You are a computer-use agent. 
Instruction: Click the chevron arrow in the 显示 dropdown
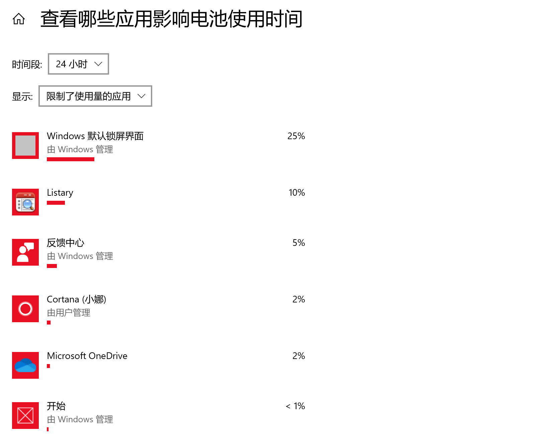(x=142, y=96)
